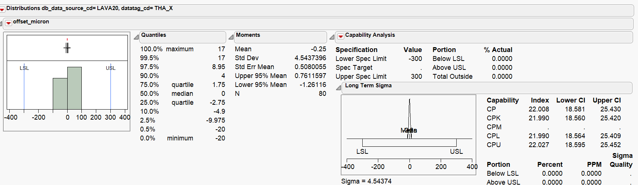Click the USL label in the histogram
The width and height of the screenshot is (638, 185).
(111, 68)
